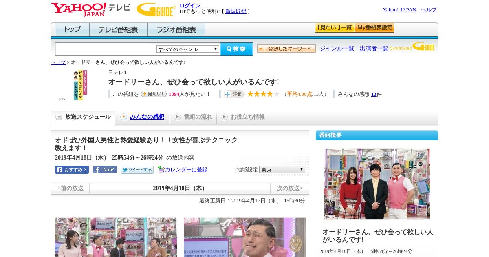Screen dimensions: 489x257
Task: Select the 番組の流れ tab
Action: click(x=193, y=117)
